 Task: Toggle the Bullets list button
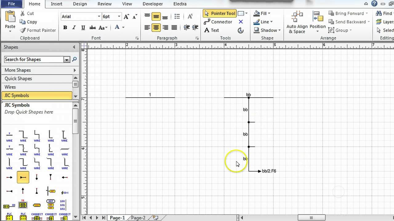[177, 16]
